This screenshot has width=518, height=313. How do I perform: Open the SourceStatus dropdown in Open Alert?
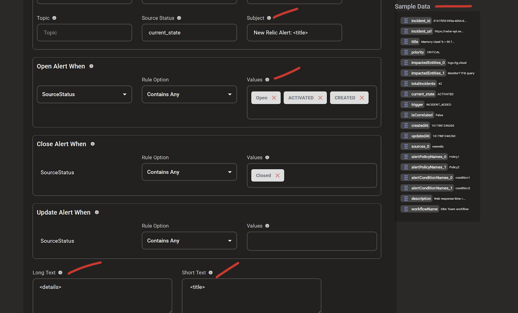point(84,94)
